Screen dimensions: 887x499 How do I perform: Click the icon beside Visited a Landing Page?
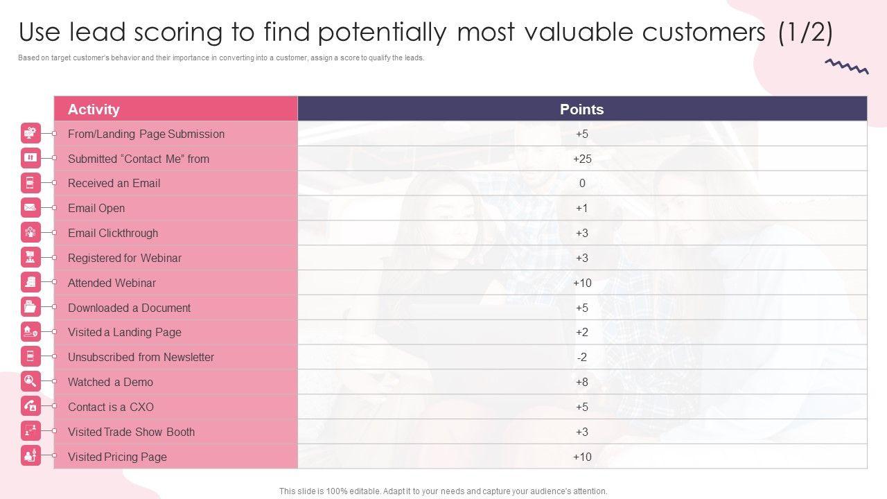[30, 331]
